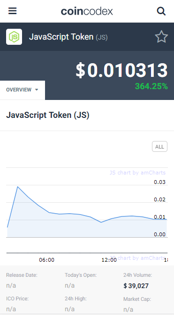The image size is (174, 315).
Task: Open the JS chart by amCharts link
Action: (x=137, y=173)
